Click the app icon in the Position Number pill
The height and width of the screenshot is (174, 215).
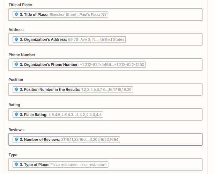pyautogui.click(x=16, y=89)
